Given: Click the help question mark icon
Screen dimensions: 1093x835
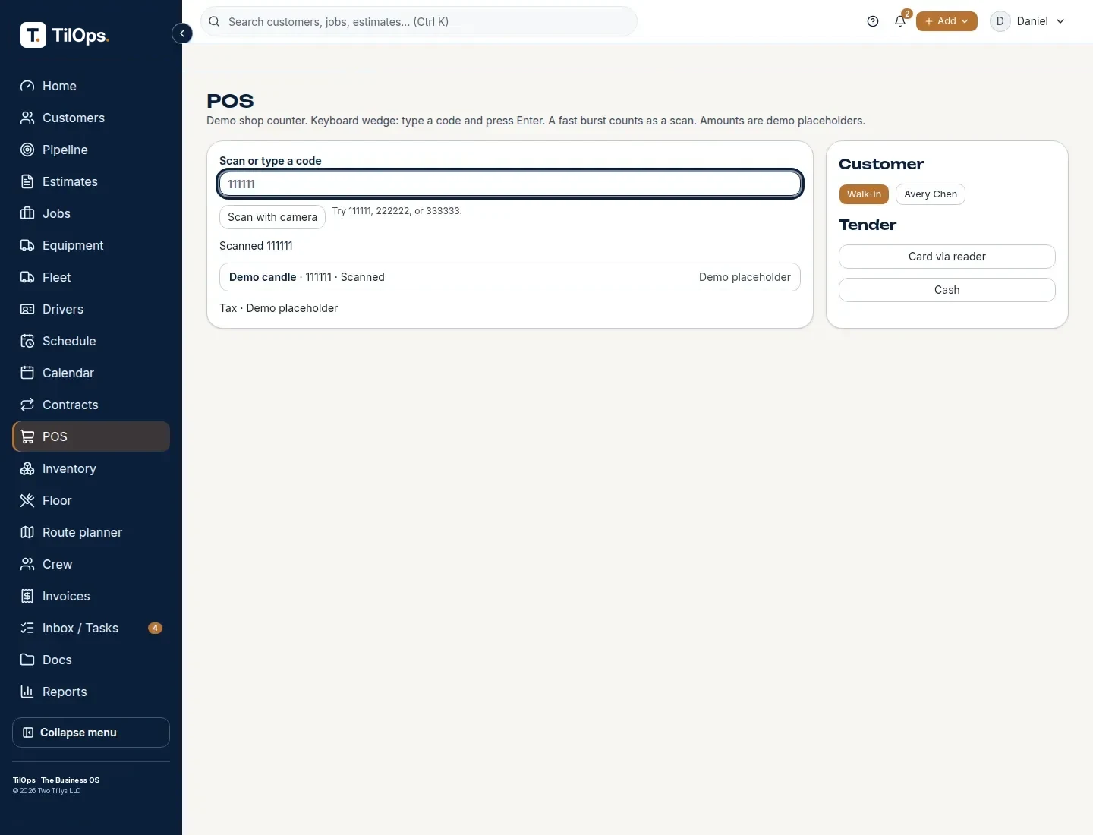Looking at the screenshot, I should tap(873, 21).
